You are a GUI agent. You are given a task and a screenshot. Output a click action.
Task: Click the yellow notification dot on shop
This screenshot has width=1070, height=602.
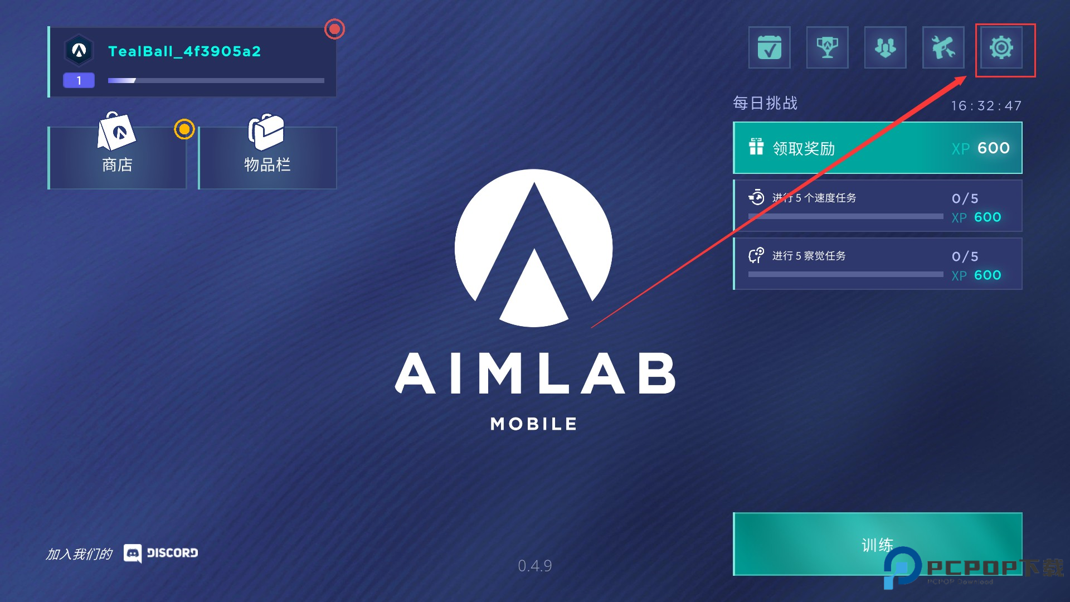[184, 129]
